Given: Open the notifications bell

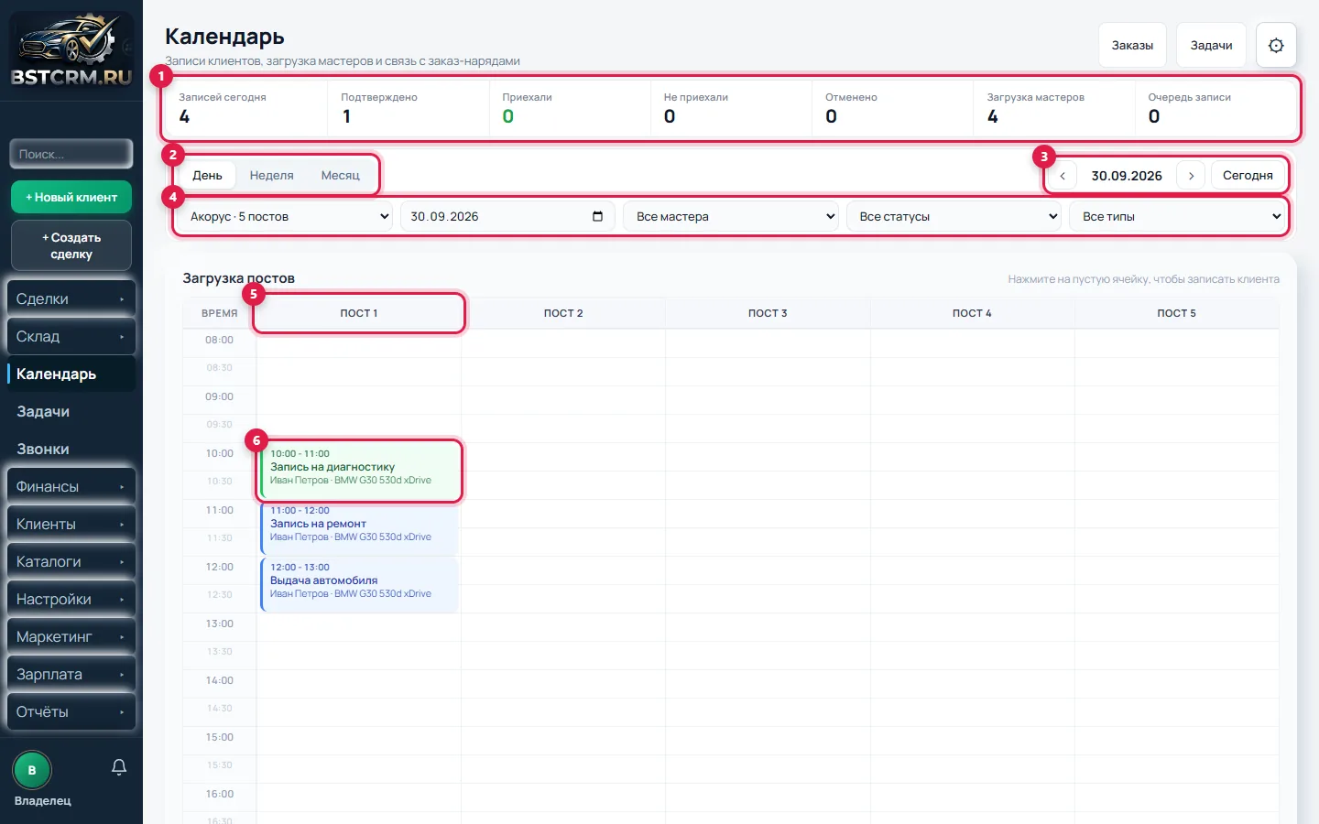Looking at the screenshot, I should (x=119, y=767).
